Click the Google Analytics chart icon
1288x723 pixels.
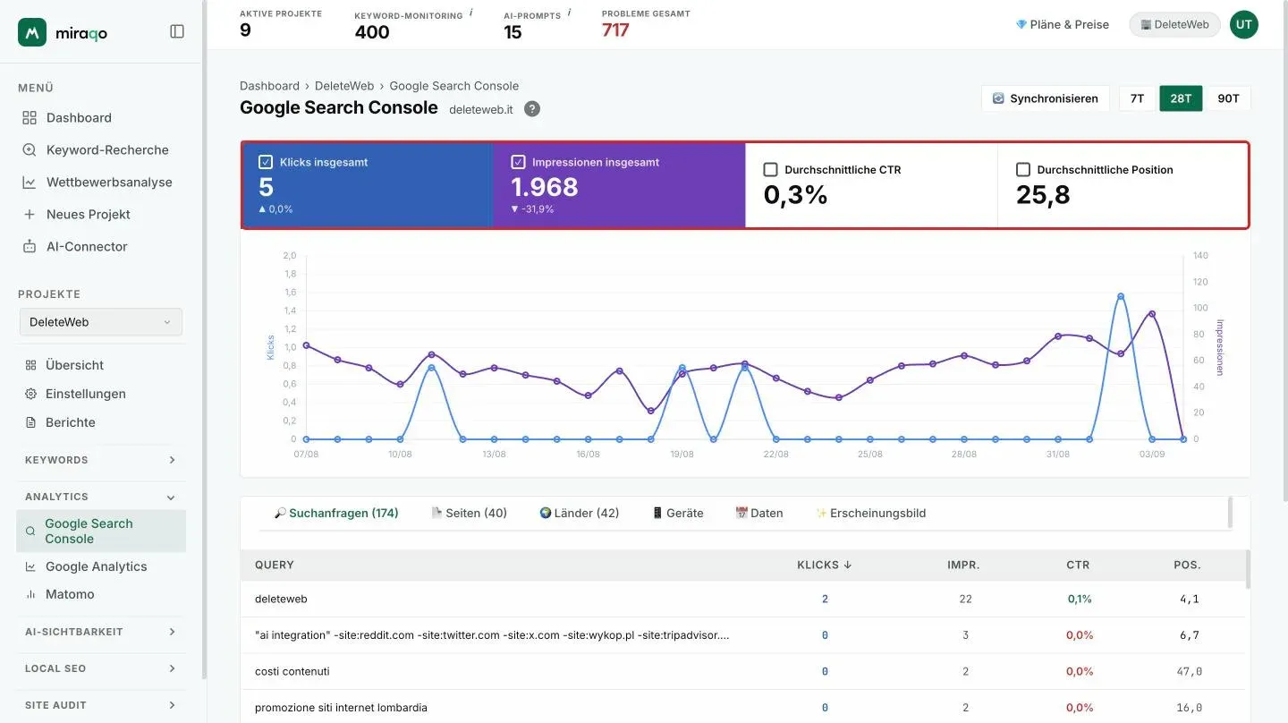click(x=30, y=566)
